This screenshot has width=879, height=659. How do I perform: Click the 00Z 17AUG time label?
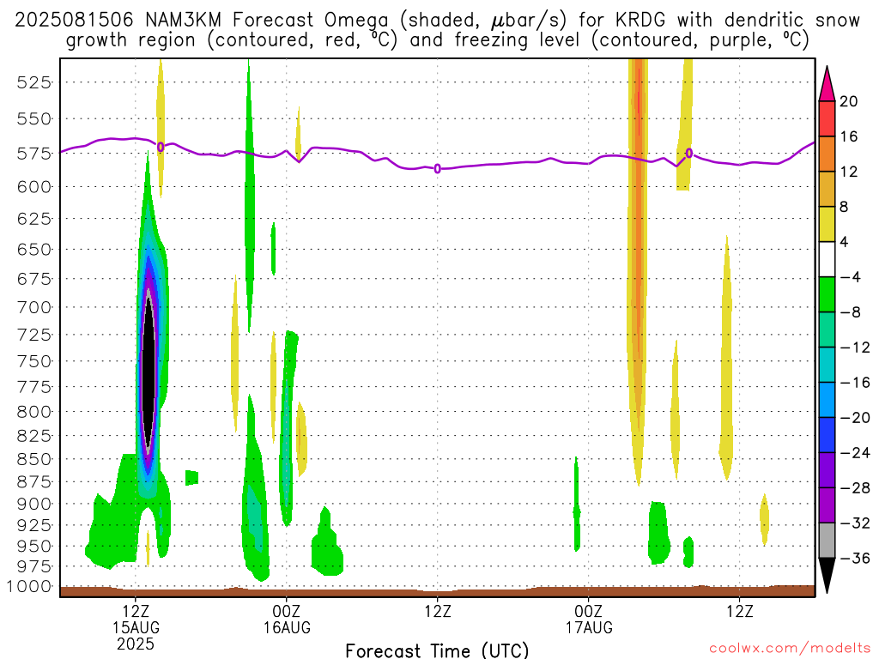(x=589, y=619)
